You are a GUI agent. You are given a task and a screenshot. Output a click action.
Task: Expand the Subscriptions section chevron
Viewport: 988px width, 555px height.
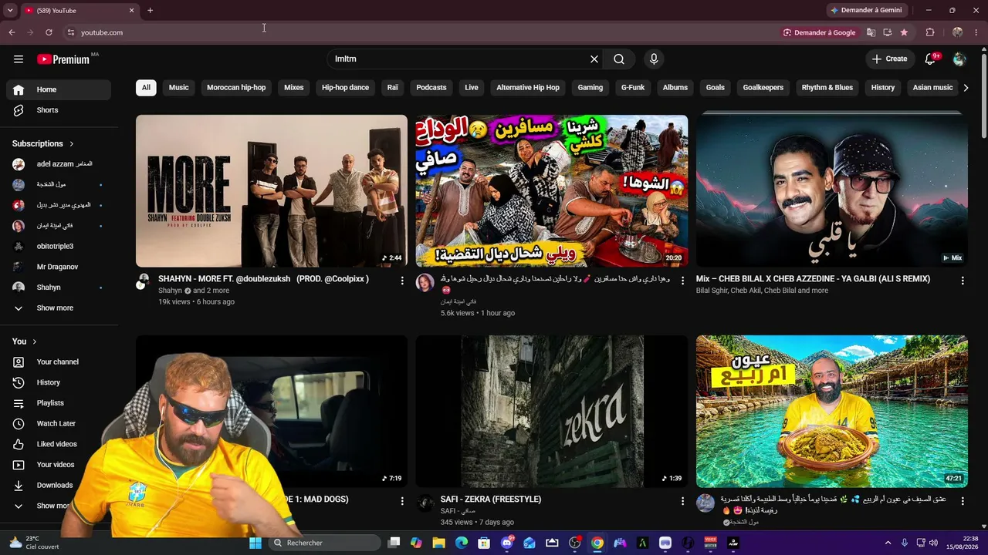(72, 144)
